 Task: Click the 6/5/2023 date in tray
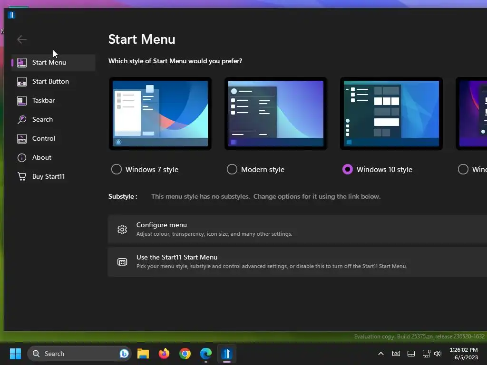[466, 357]
